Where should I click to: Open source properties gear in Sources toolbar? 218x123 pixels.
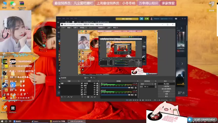point(88,97)
